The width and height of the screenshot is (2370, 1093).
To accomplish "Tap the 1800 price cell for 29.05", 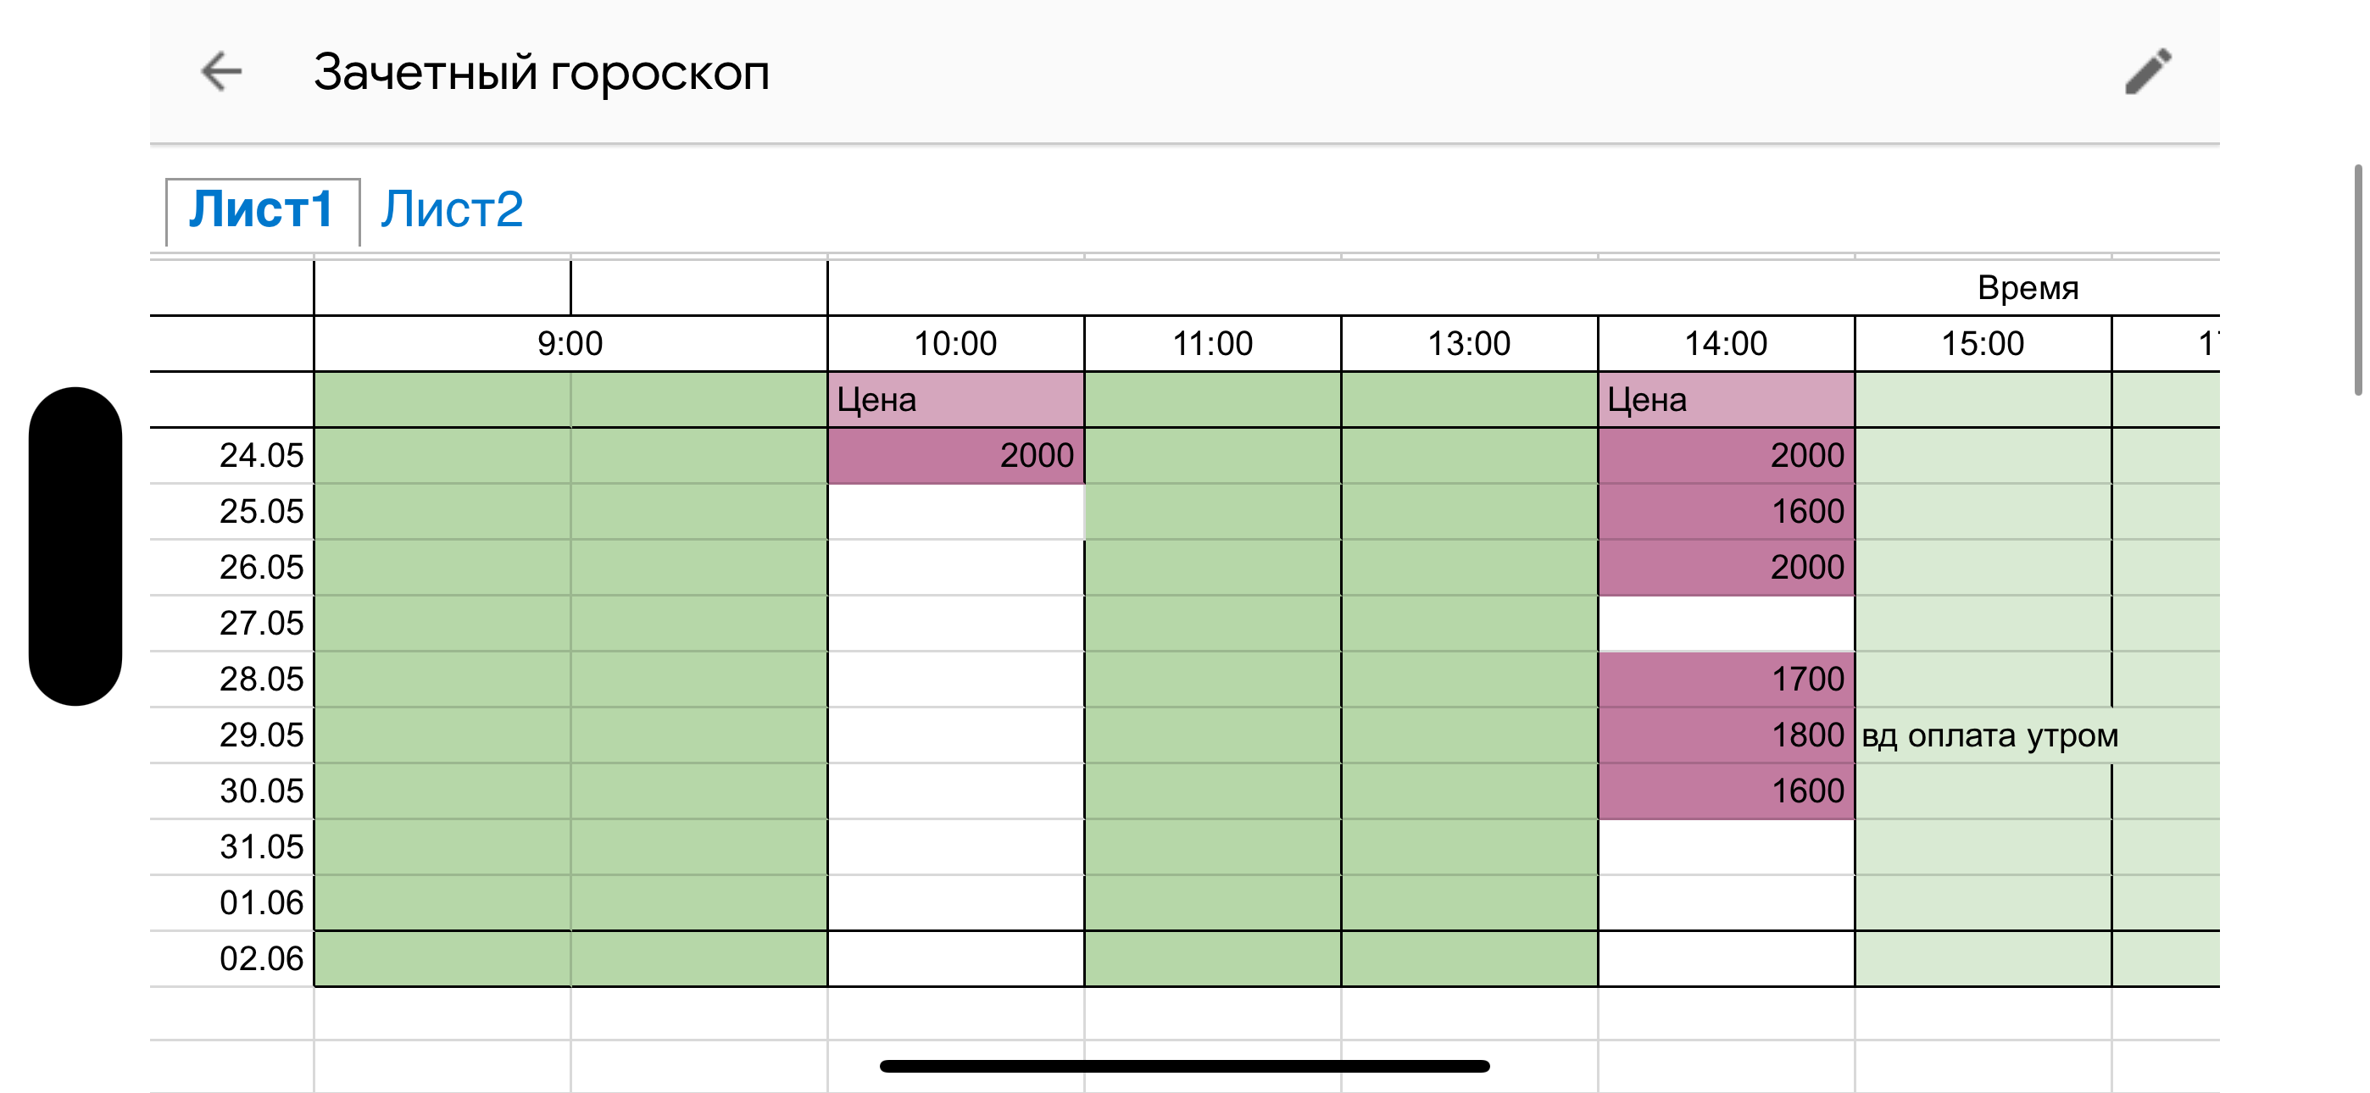I will (x=1725, y=735).
